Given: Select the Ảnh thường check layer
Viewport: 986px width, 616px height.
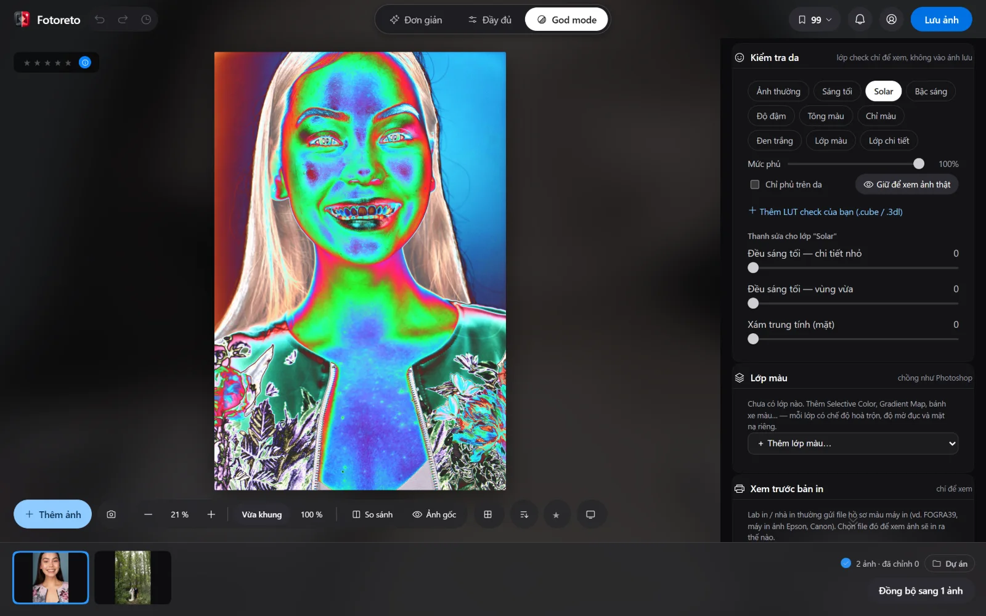Looking at the screenshot, I should point(778,91).
